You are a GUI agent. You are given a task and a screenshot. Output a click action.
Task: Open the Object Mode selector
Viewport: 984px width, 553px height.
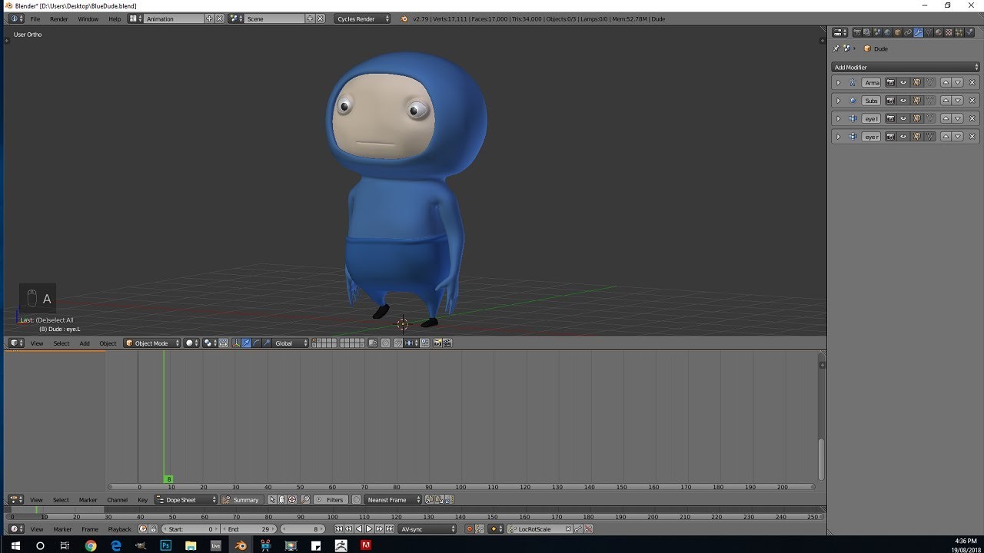(152, 343)
